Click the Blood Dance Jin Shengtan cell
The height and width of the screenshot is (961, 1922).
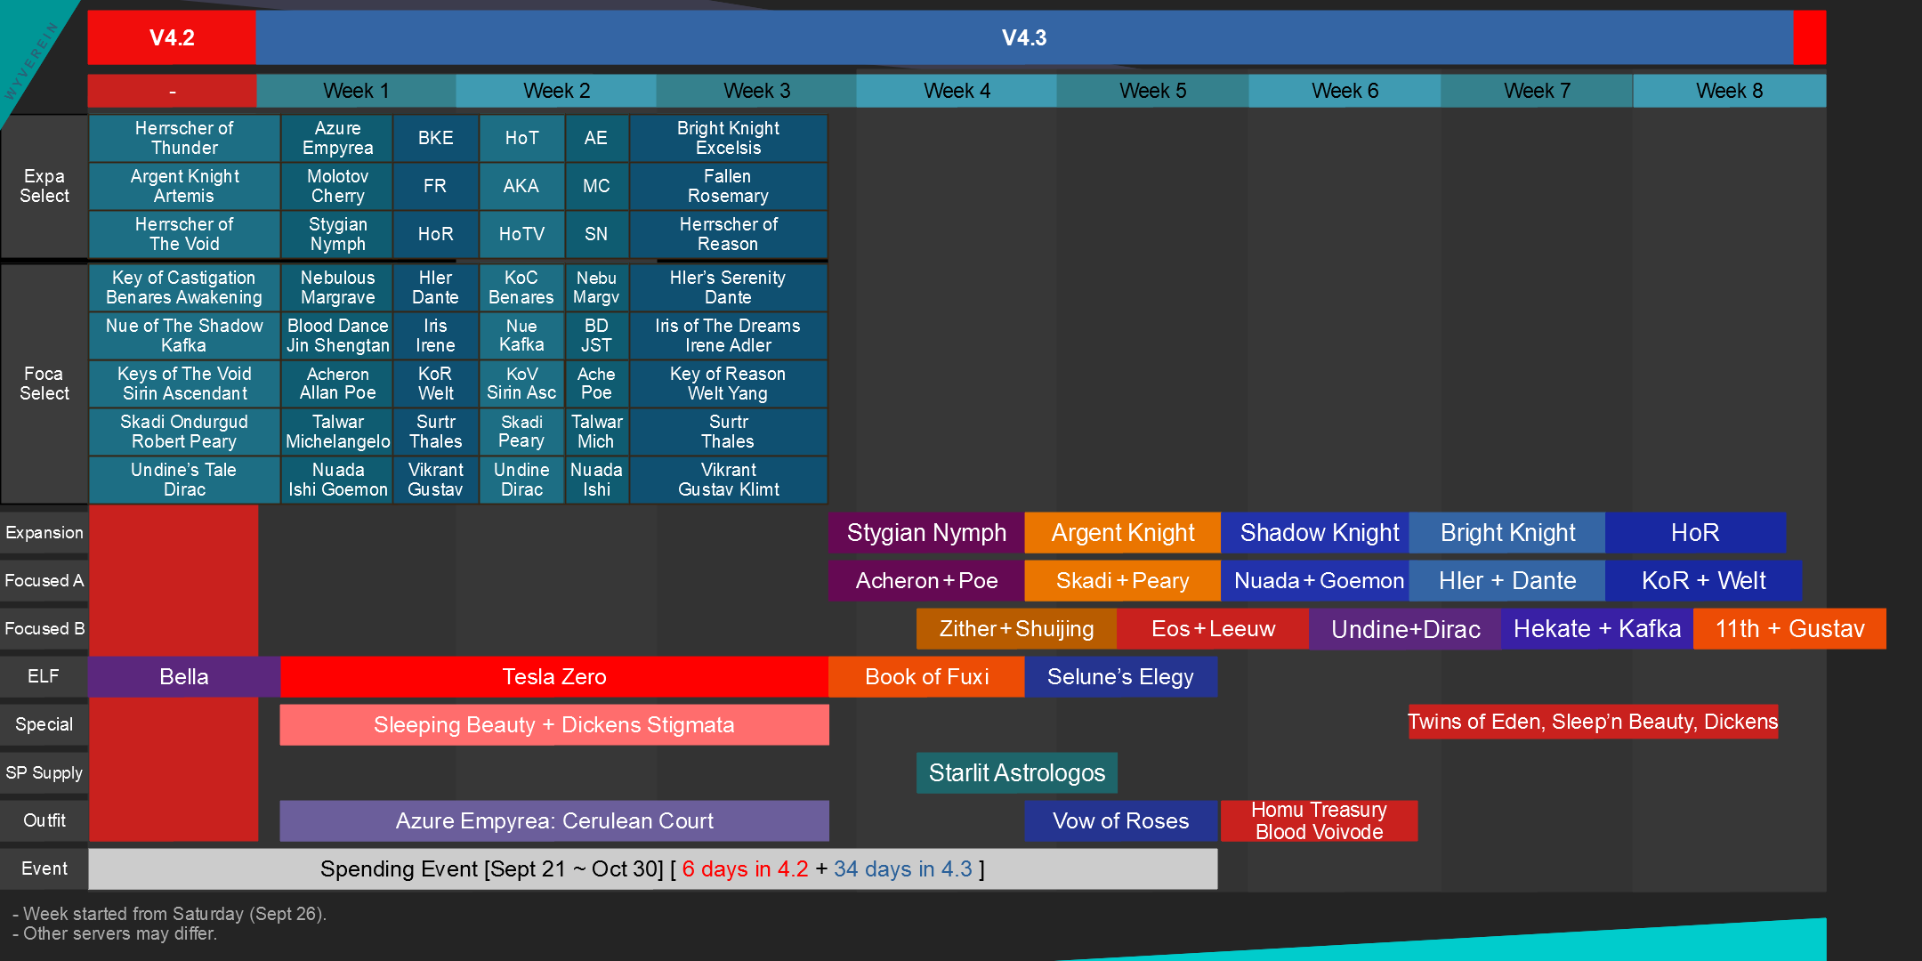click(x=337, y=335)
